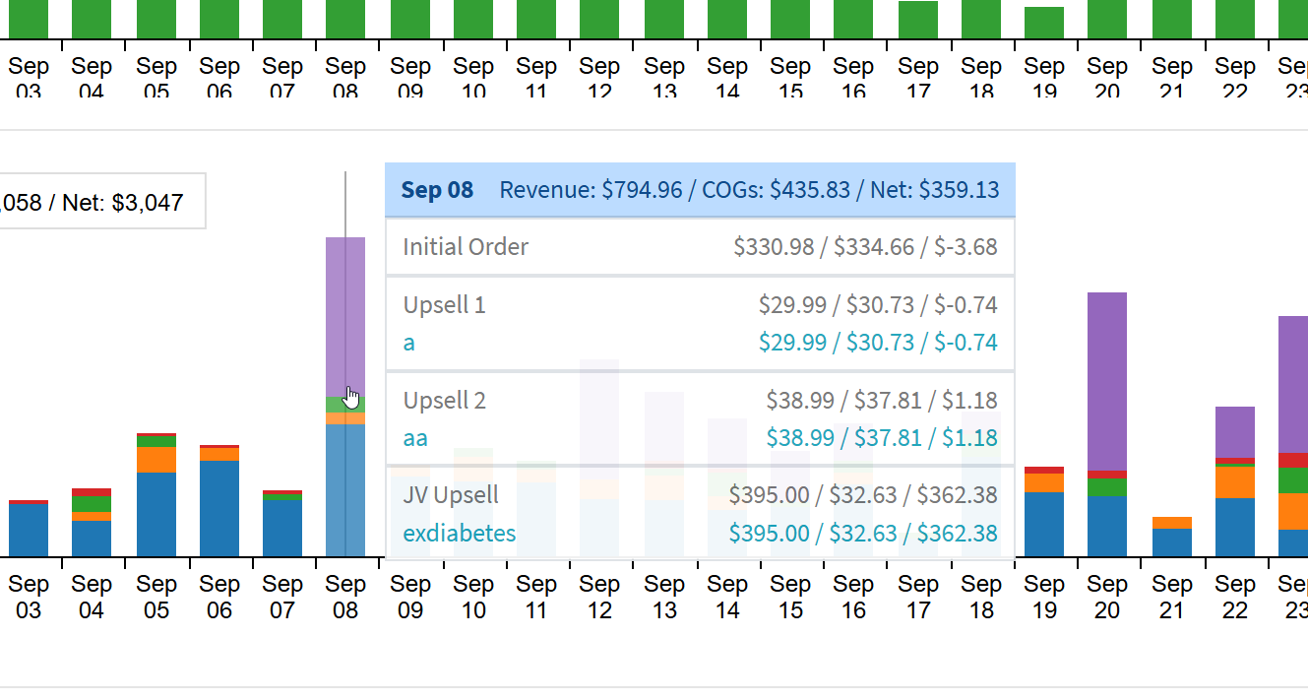Select the orange segment of the Sep 05 bar

click(x=156, y=460)
